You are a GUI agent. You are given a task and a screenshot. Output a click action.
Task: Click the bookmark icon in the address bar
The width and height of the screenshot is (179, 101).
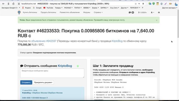[143, 4]
